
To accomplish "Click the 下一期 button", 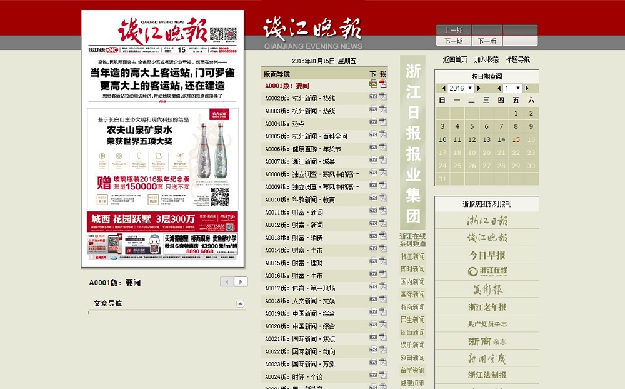I will (x=454, y=41).
